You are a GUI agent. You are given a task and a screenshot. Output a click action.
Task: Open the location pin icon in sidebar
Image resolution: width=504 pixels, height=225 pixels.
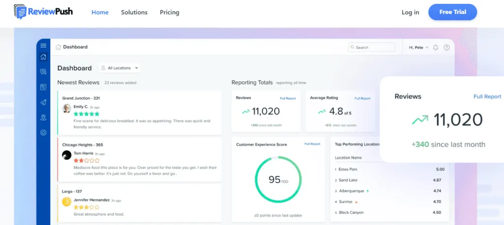[43, 117]
